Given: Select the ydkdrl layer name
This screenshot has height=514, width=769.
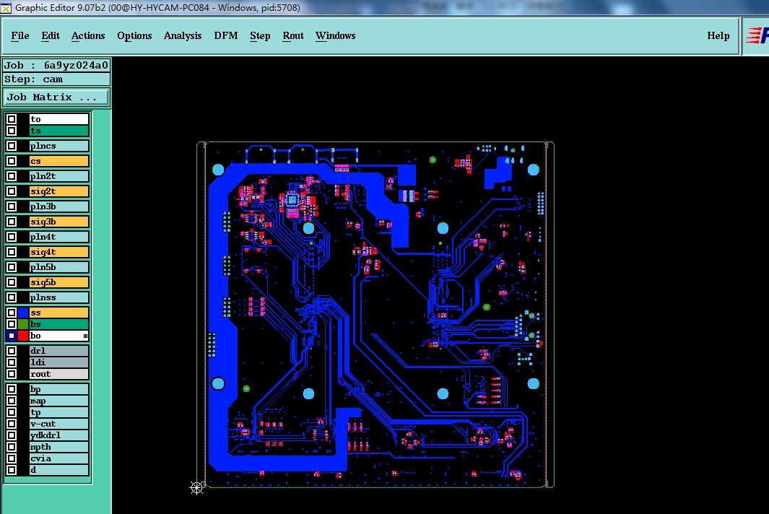Looking at the screenshot, I should 59,435.
